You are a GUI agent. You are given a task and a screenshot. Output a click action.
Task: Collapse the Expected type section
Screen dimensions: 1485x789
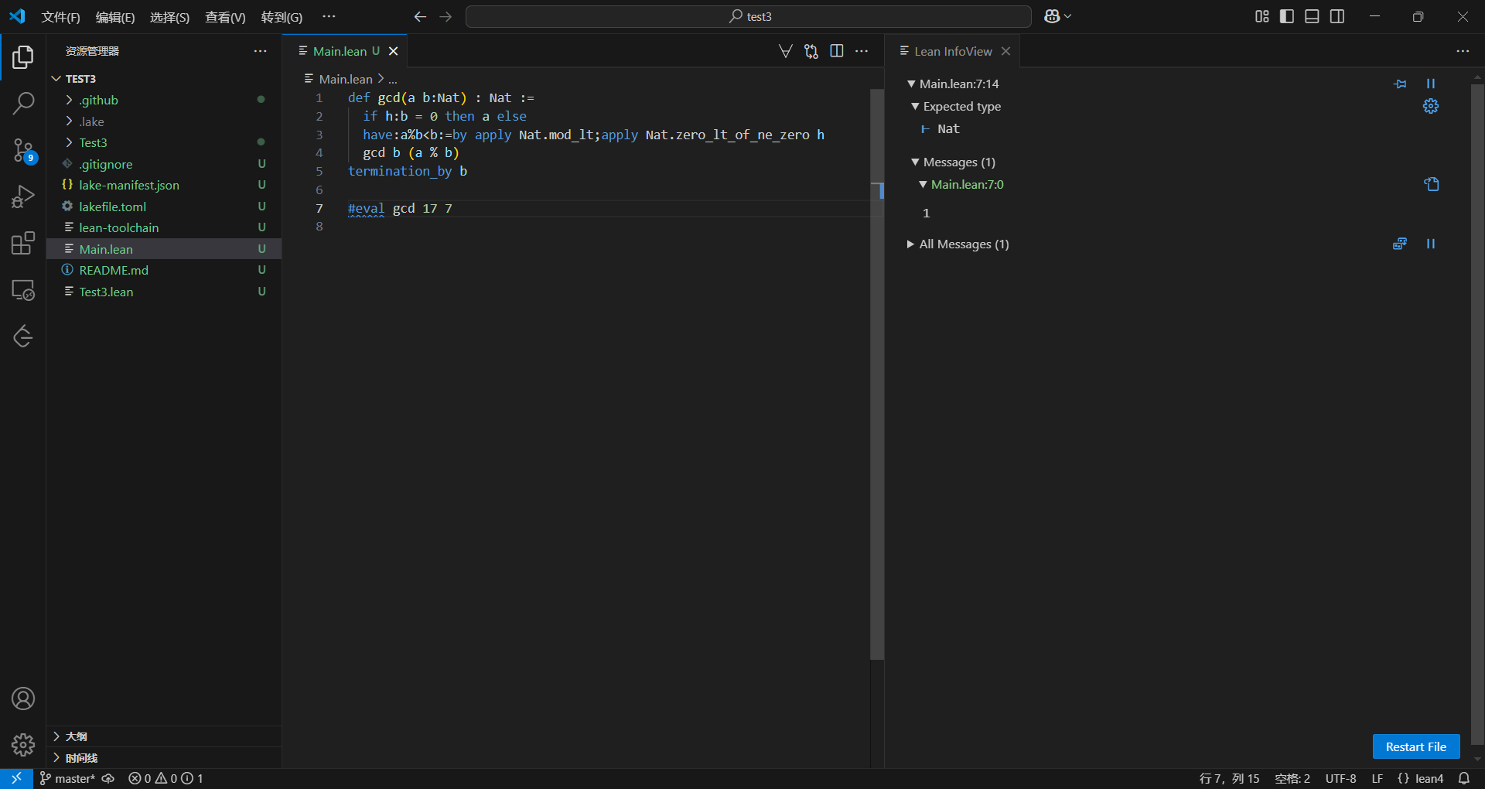pyautogui.click(x=915, y=107)
